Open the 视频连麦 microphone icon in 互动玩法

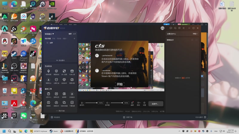(48, 71)
